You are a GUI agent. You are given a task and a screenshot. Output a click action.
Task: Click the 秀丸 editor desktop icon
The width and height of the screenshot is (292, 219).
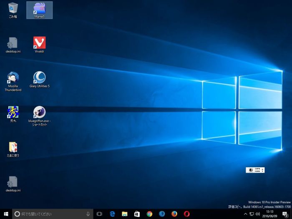[x=13, y=112]
